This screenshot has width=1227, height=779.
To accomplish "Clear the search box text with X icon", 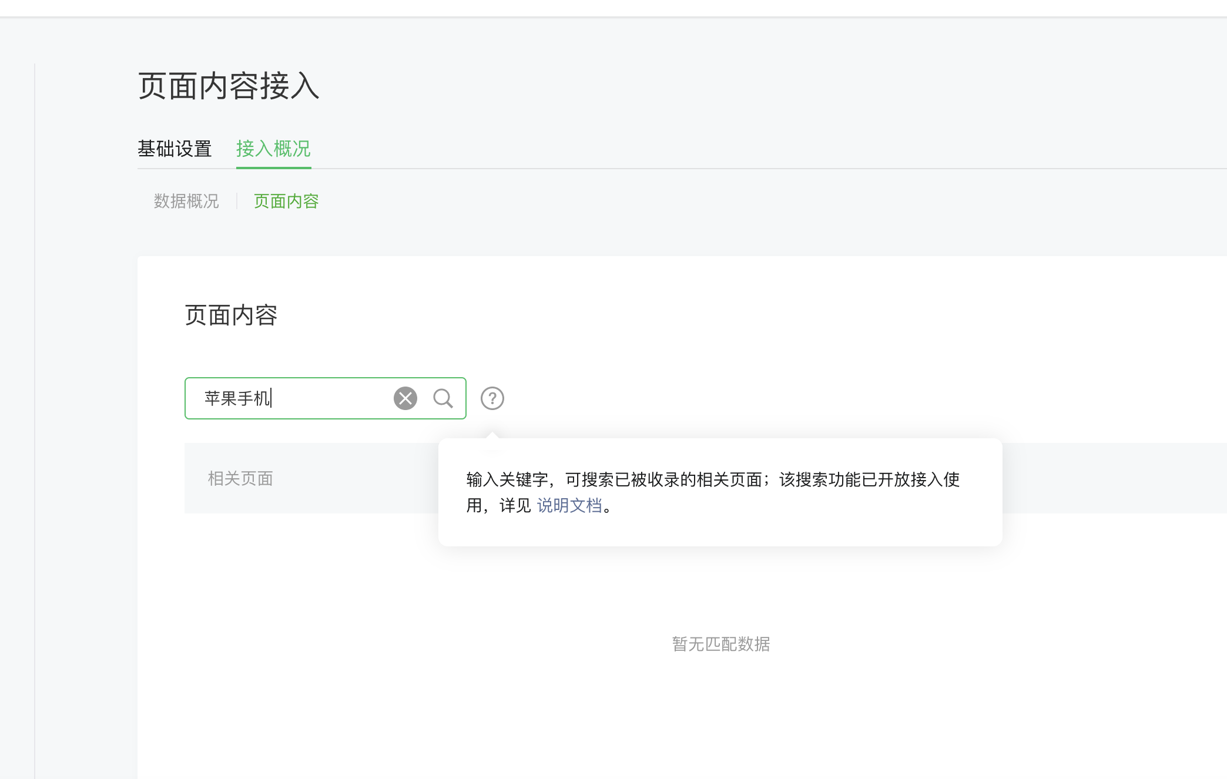I will (405, 398).
